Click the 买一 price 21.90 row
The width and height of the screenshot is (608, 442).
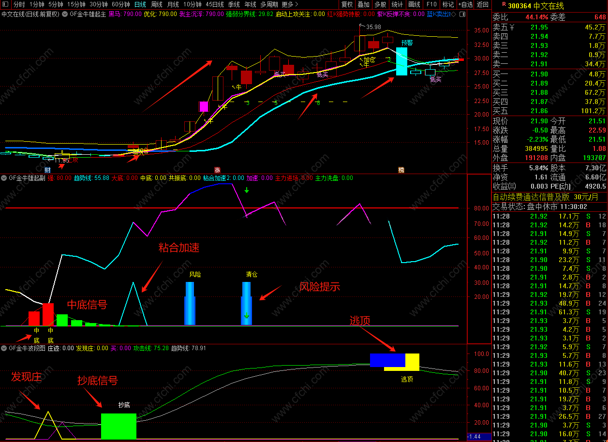click(x=549, y=74)
